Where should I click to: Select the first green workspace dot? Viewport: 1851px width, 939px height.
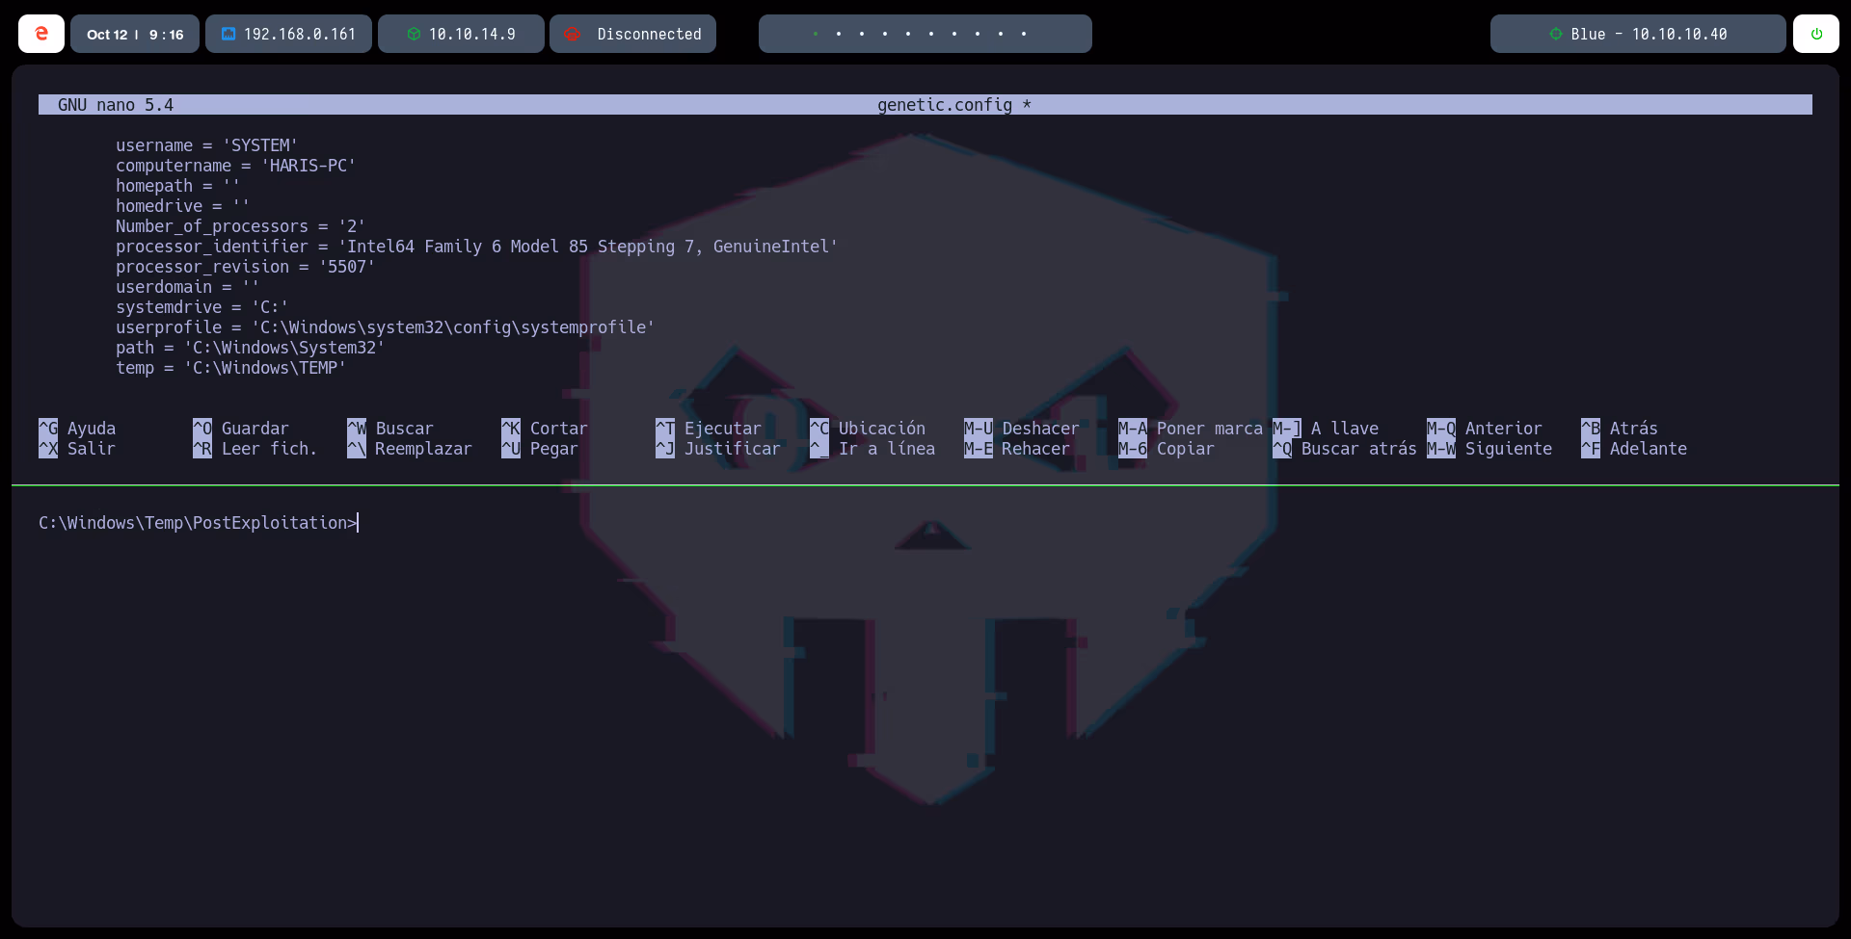click(816, 34)
